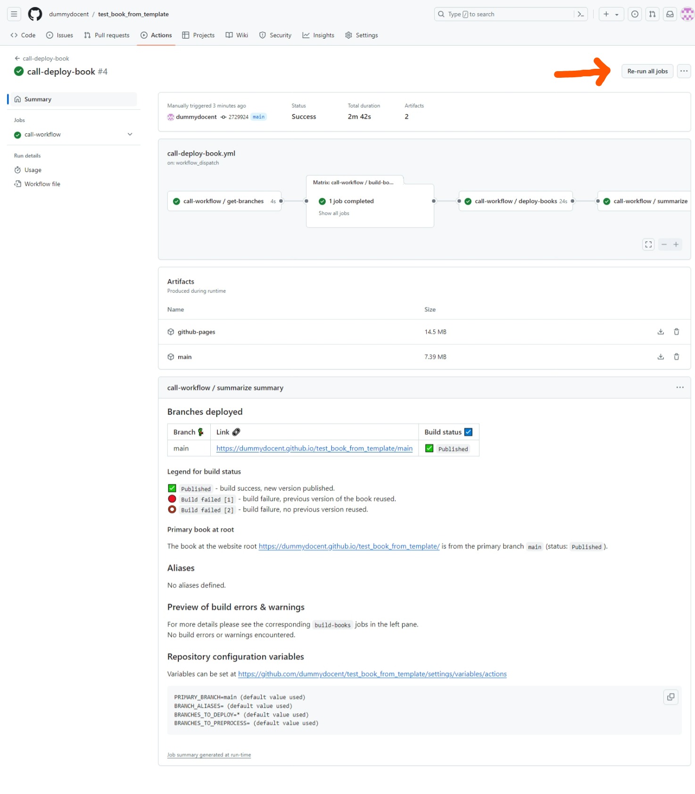Copy the configuration variables code block

coord(670,697)
